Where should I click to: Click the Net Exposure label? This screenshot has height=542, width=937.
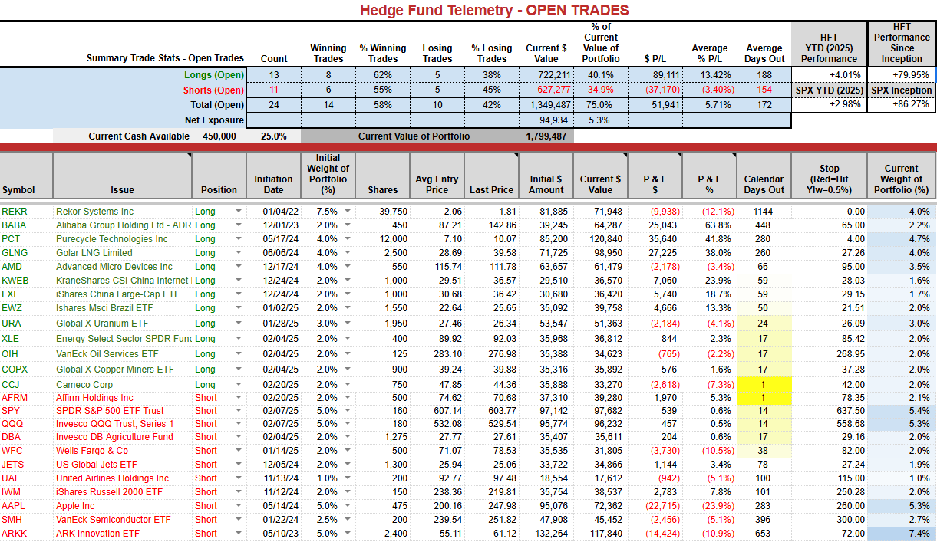(x=215, y=120)
